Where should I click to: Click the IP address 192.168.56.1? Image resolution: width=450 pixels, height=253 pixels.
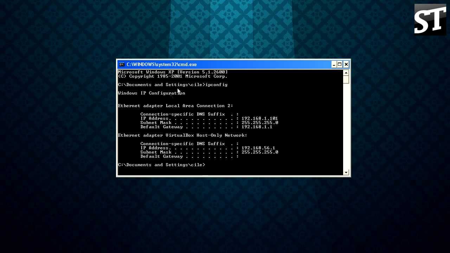(258, 148)
